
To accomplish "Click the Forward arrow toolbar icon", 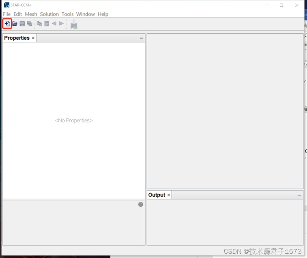I will [x=61, y=24].
